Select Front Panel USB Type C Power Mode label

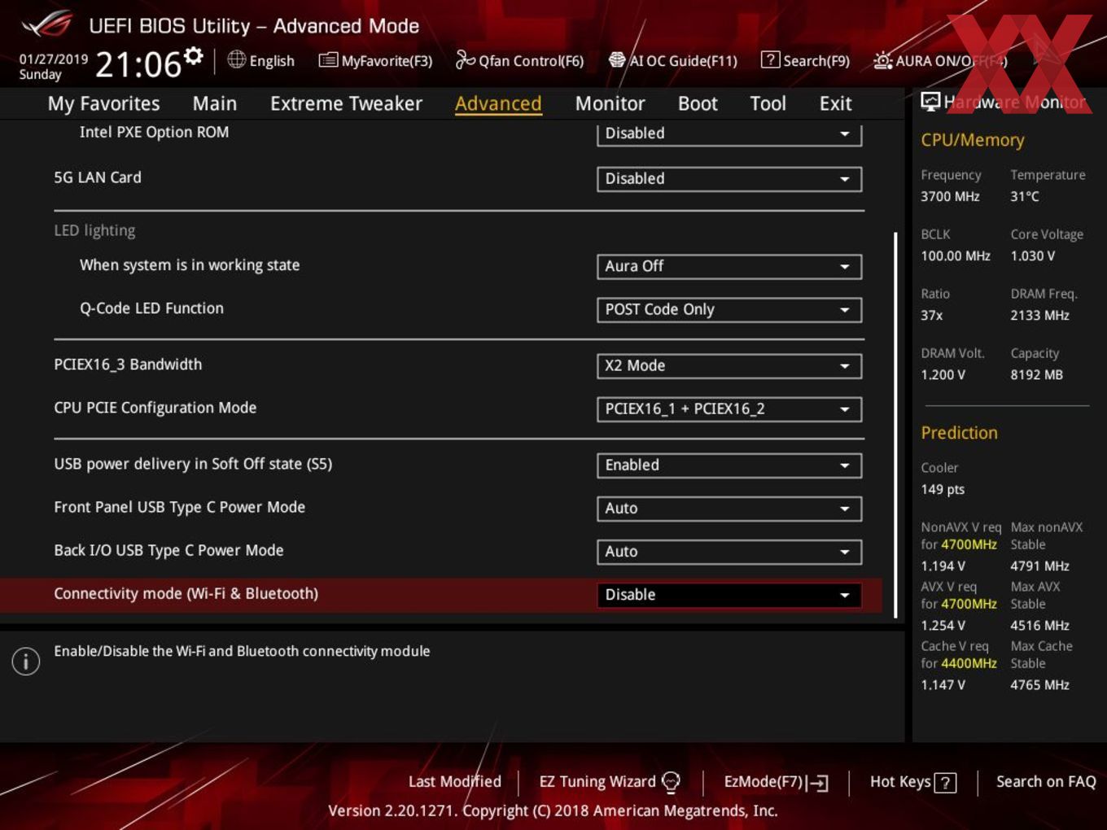[x=180, y=507]
